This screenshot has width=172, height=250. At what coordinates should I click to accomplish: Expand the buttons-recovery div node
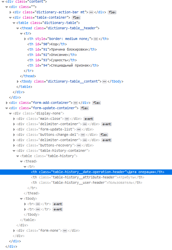(x=14, y=145)
